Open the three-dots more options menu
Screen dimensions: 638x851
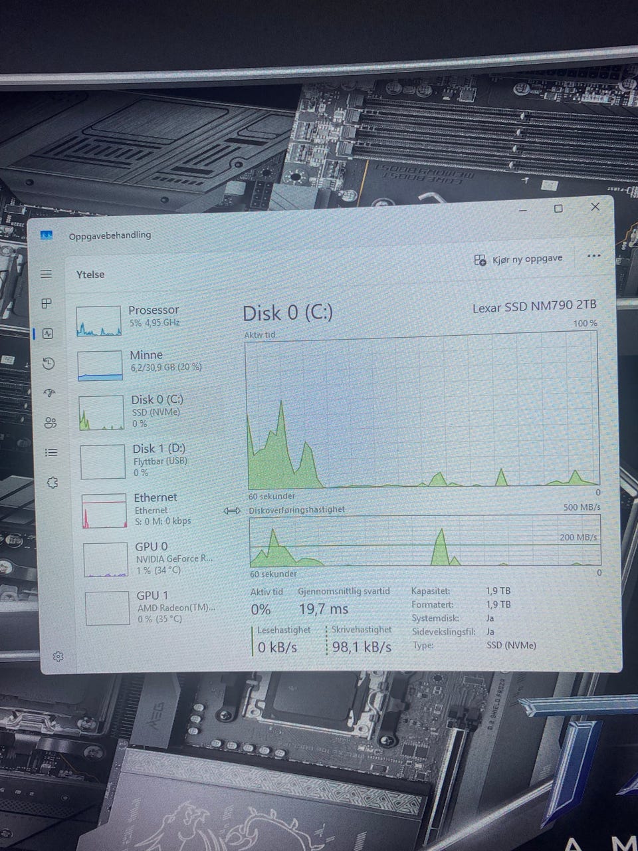coord(594,255)
